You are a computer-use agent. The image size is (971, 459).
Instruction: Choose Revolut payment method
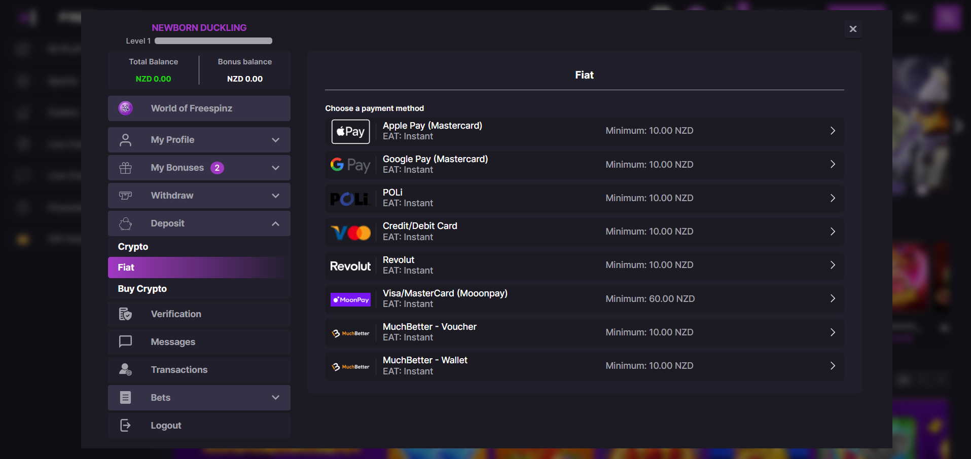[x=585, y=265]
